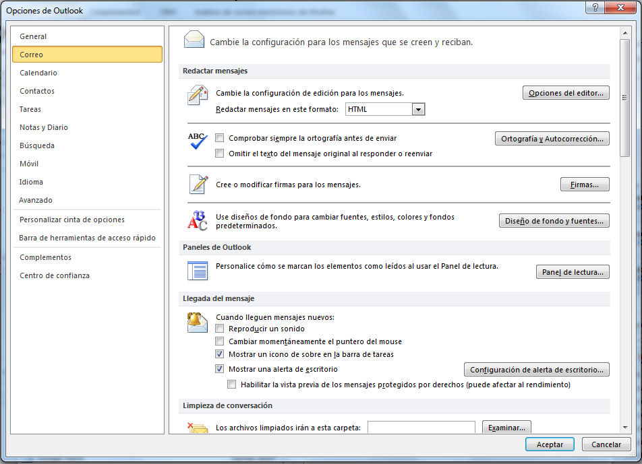Switch to the Calendario category
The image size is (642, 464).
coord(87,73)
